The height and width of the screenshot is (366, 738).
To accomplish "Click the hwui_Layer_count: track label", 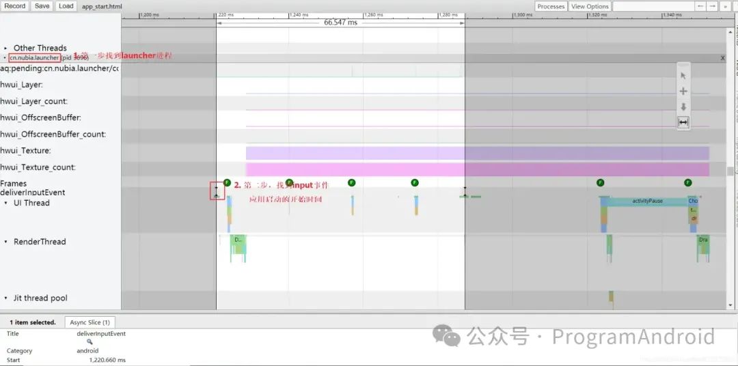I will (34, 101).
